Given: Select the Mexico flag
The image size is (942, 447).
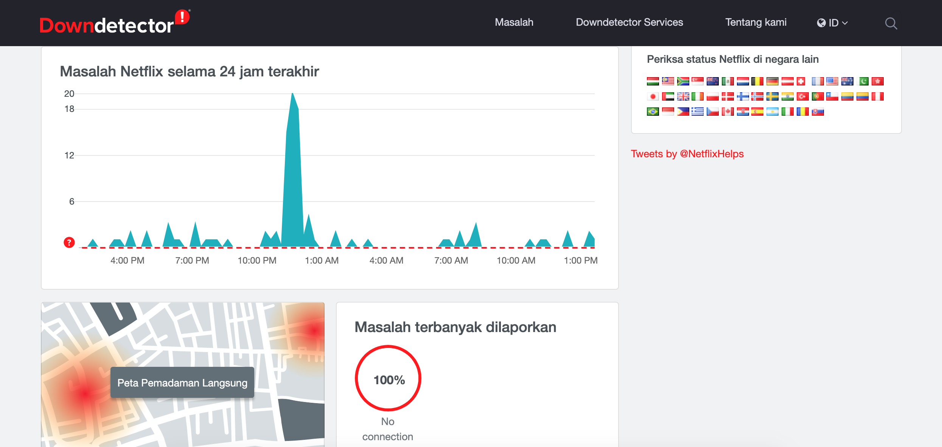Looking at the screenshot, I should pyautogui.click(x=728, y=81).
